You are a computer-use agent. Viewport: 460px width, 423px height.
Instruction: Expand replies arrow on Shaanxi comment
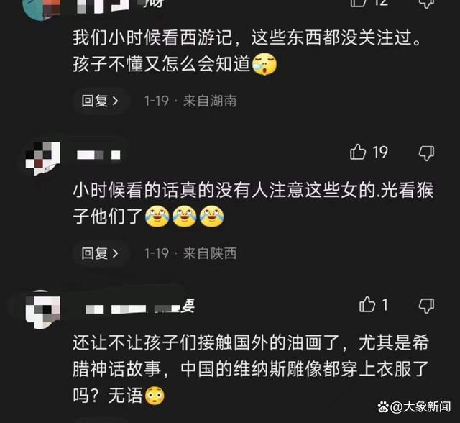coord(116,253)
